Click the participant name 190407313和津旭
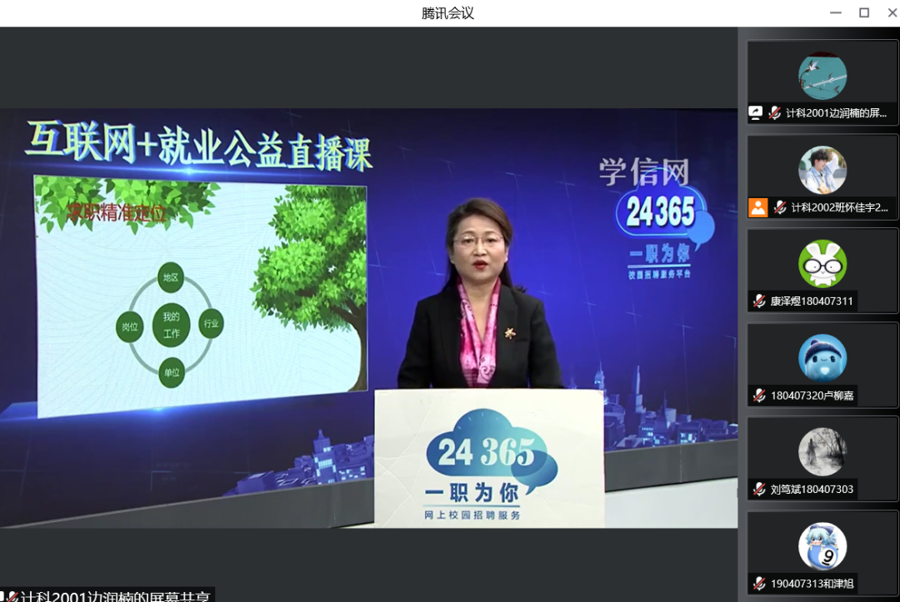Screen dimensions: 900x602 [x=812, y=584]
